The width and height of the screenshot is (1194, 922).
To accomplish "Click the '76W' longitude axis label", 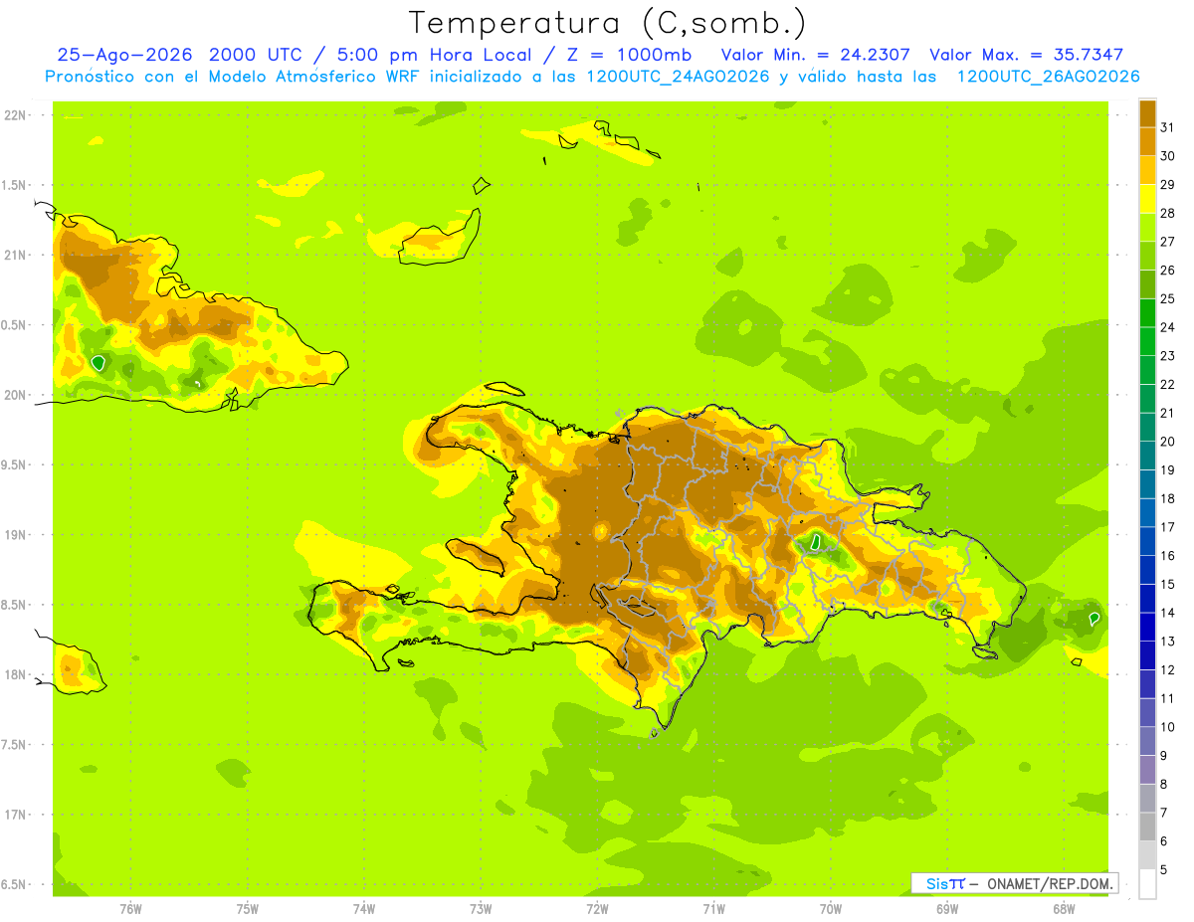I will coord(130,908).
